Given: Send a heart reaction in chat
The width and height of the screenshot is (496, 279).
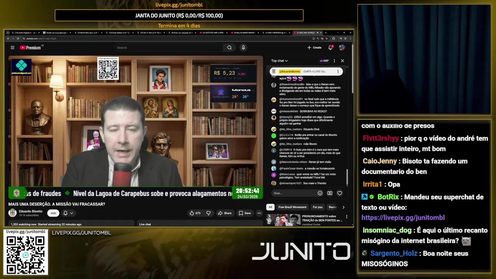Looking at the screenshot, I should pos(339,193).
